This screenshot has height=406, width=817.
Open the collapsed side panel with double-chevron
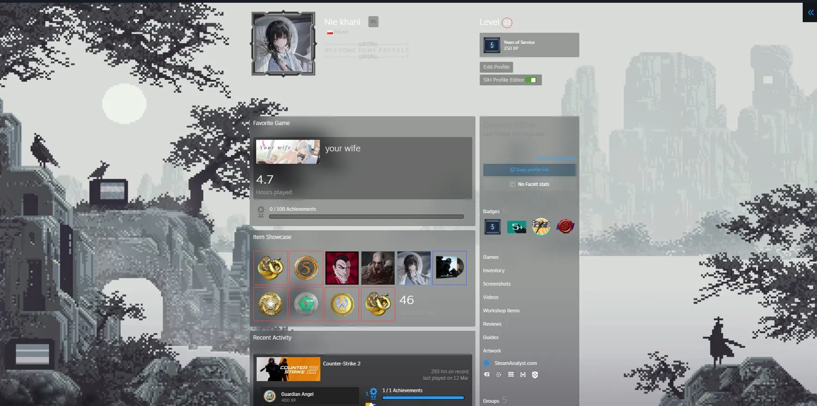pos(811,12)
